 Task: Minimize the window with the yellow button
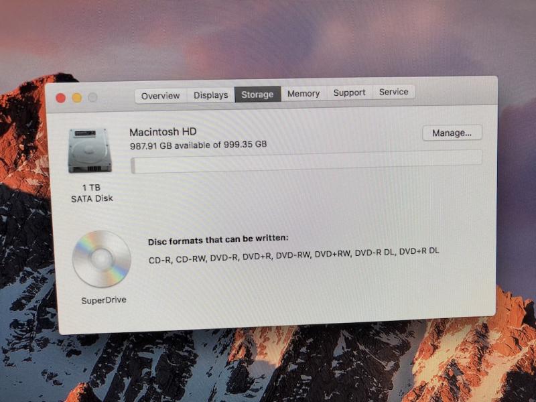[77, 98]
